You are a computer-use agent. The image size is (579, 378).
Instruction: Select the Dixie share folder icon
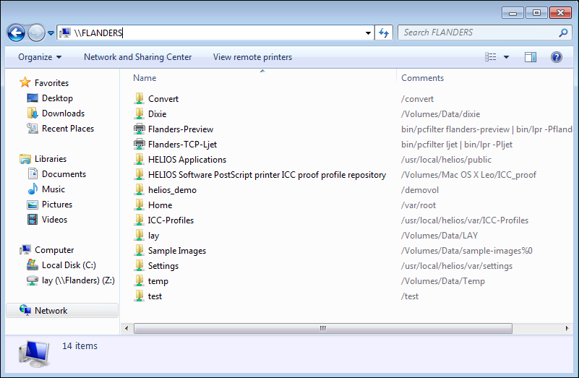(140, 113)
